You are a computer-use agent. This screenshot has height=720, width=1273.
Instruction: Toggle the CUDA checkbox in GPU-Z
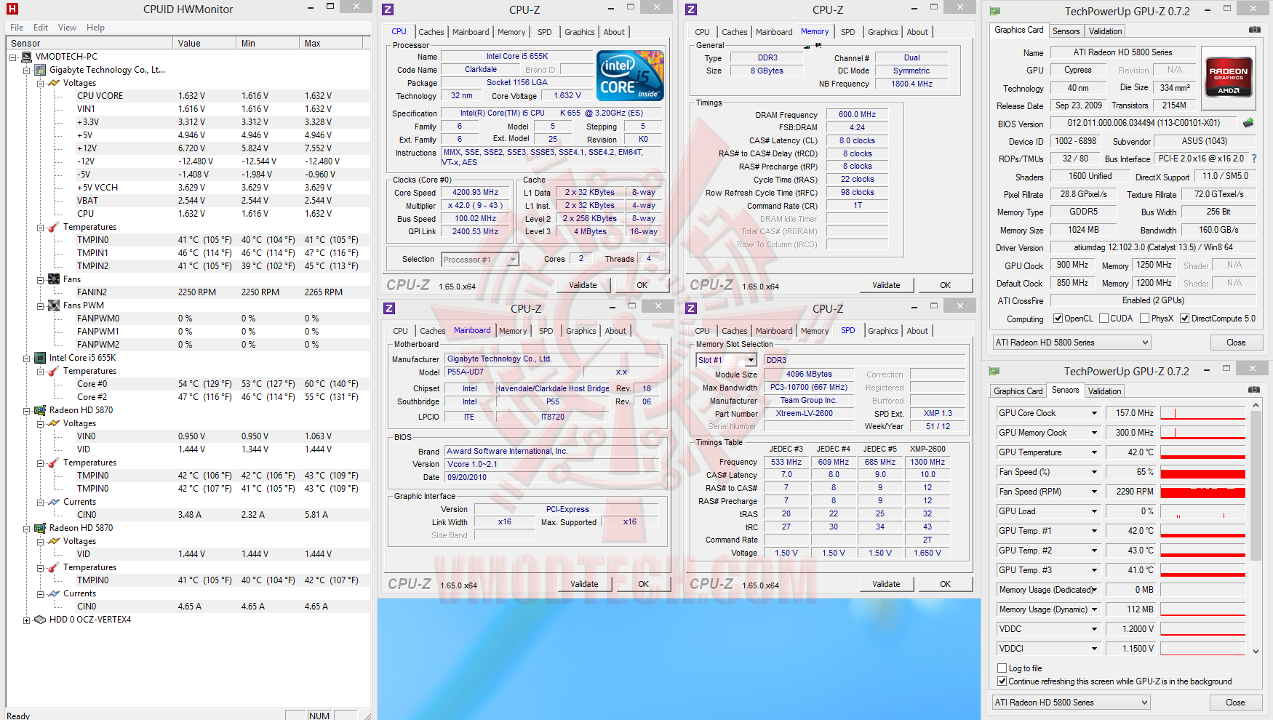[1104, 319]
